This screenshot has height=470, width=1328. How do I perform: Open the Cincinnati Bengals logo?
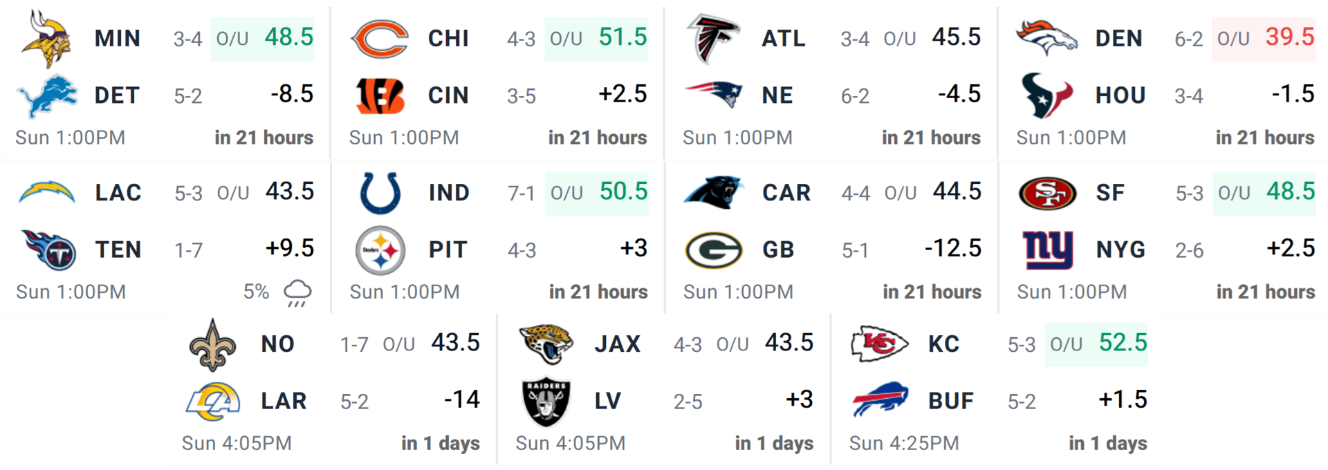tap(380, 95)
